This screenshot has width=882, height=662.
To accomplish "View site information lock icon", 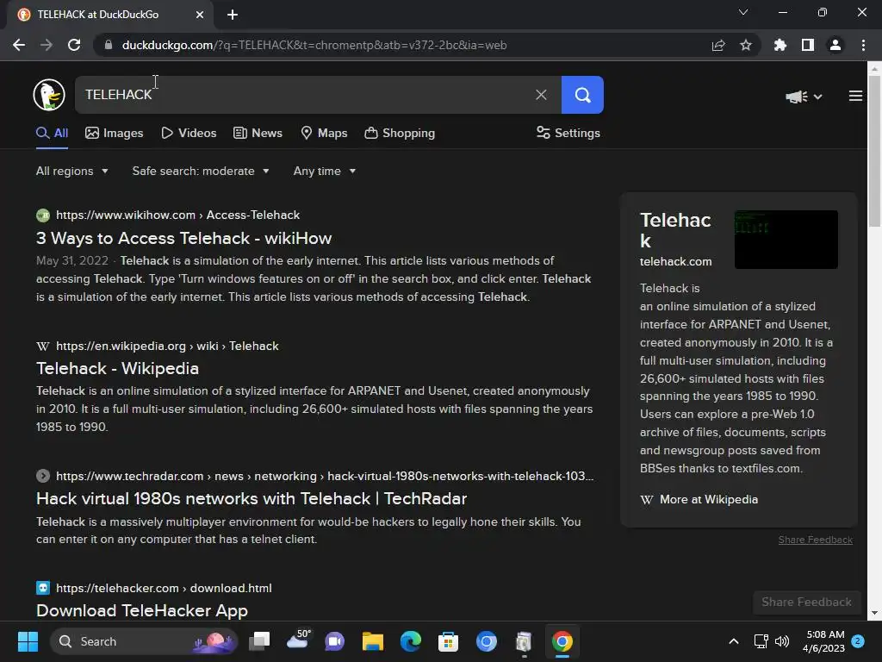I will (x=109, y=45).
